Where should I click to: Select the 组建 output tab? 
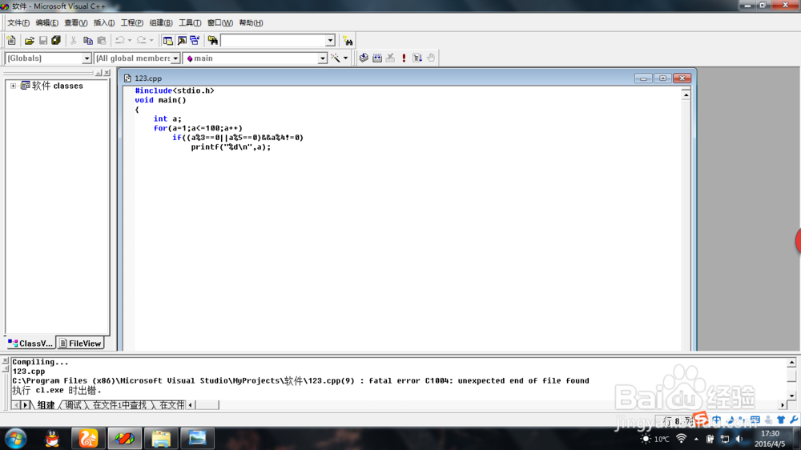tap(46, 405)
